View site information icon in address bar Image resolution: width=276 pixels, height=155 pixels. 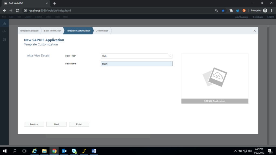tap(25, 10)
